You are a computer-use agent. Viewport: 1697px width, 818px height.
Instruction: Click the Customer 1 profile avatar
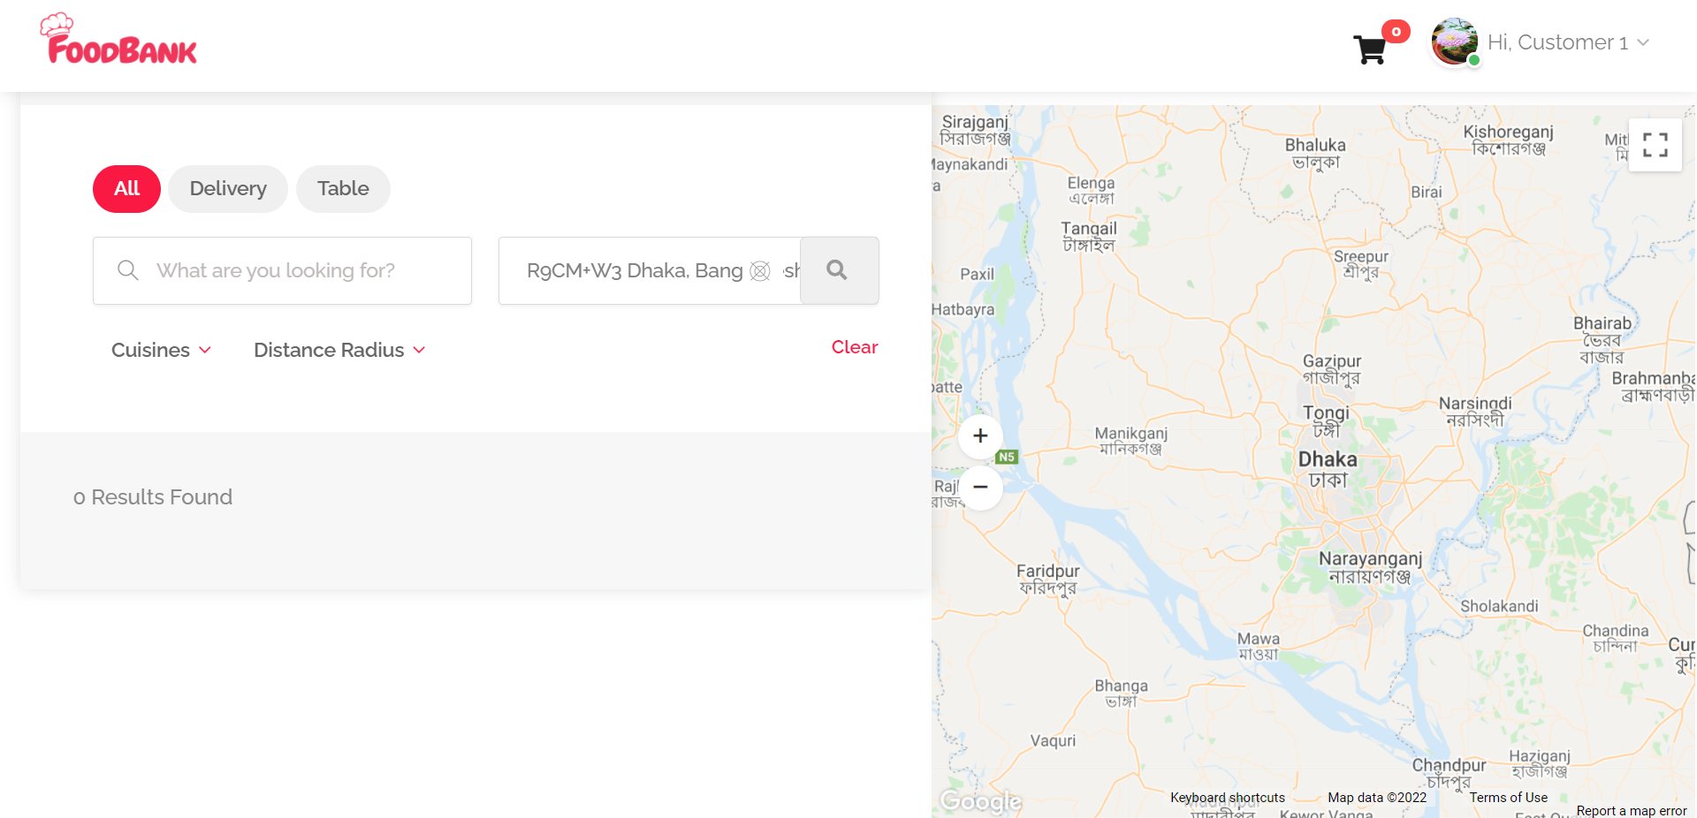(x=1455, y=42)
